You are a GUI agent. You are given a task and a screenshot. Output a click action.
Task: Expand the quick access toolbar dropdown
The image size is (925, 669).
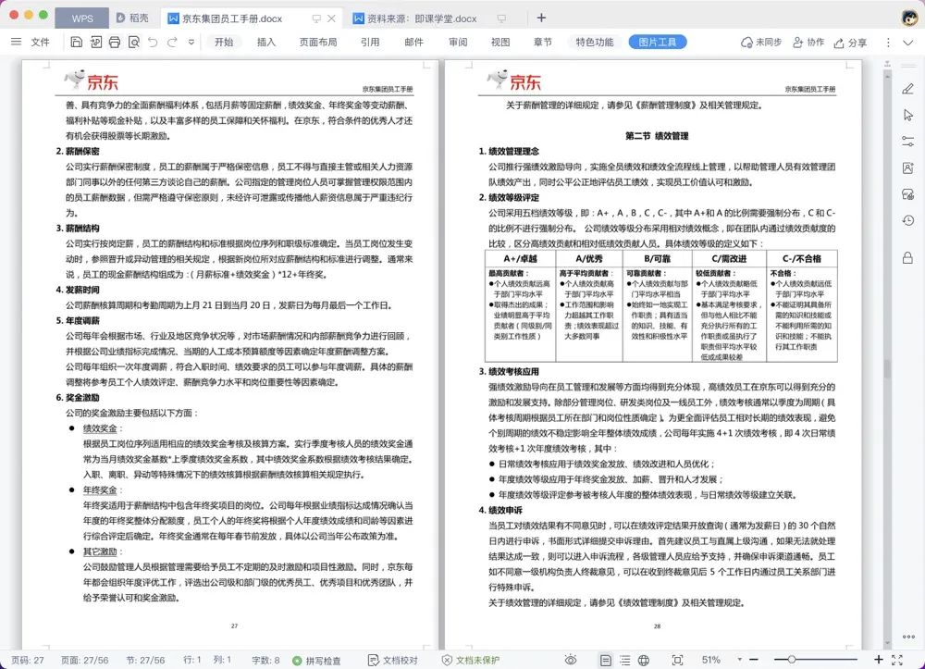pos(191,42)
